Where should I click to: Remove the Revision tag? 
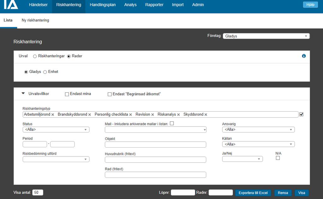point(152,114)
